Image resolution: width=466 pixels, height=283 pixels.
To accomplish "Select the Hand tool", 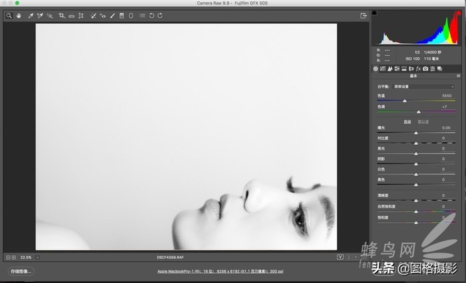I will [19, 15].
